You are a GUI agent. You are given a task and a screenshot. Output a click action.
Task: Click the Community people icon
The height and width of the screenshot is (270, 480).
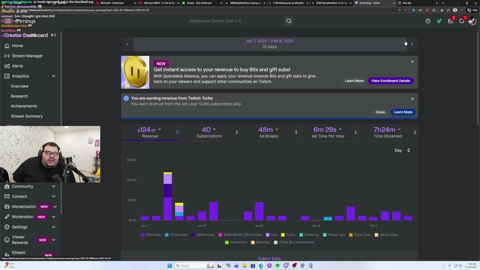tap(7, 186)
